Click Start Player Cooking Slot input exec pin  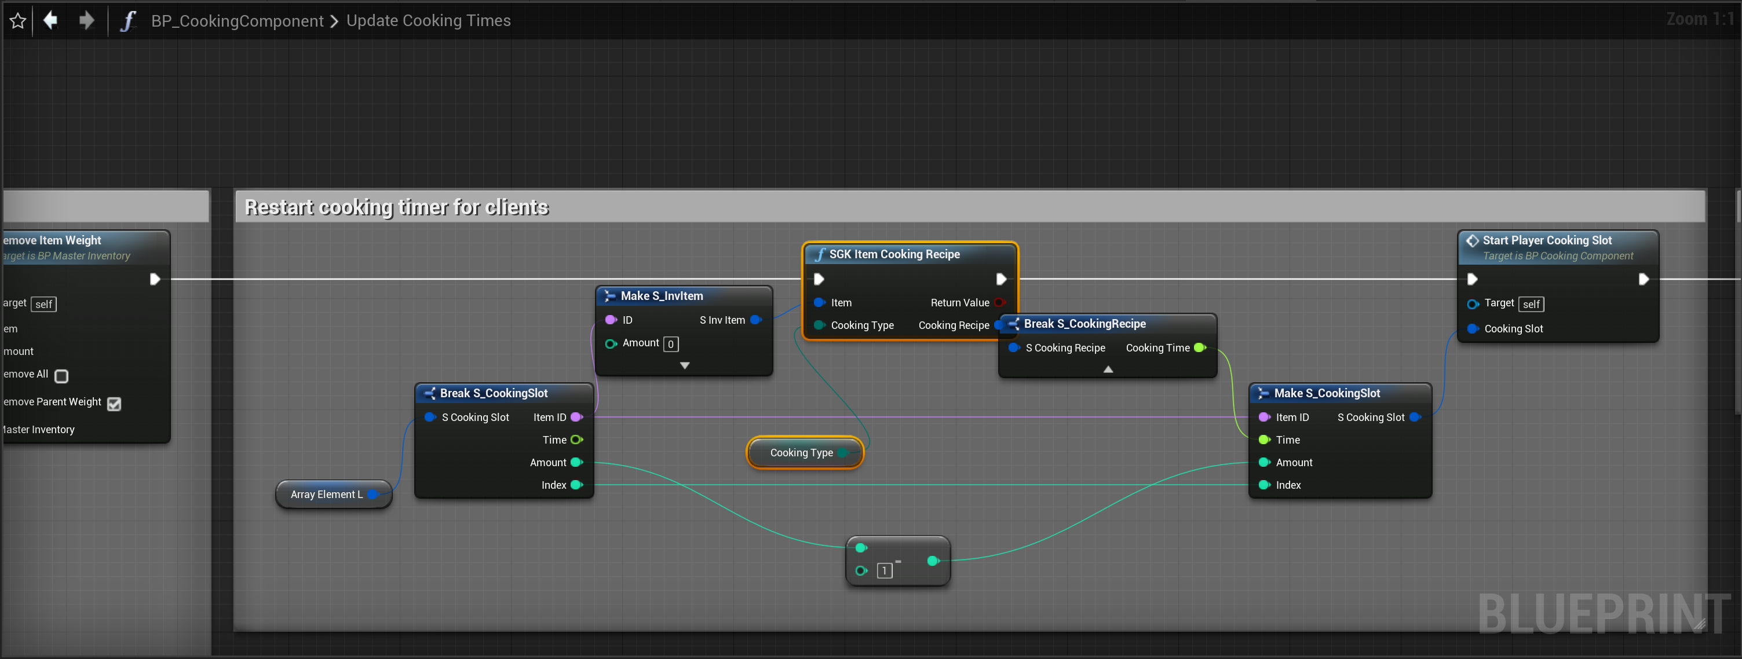pyautogui.click(x=1472, y=279)
